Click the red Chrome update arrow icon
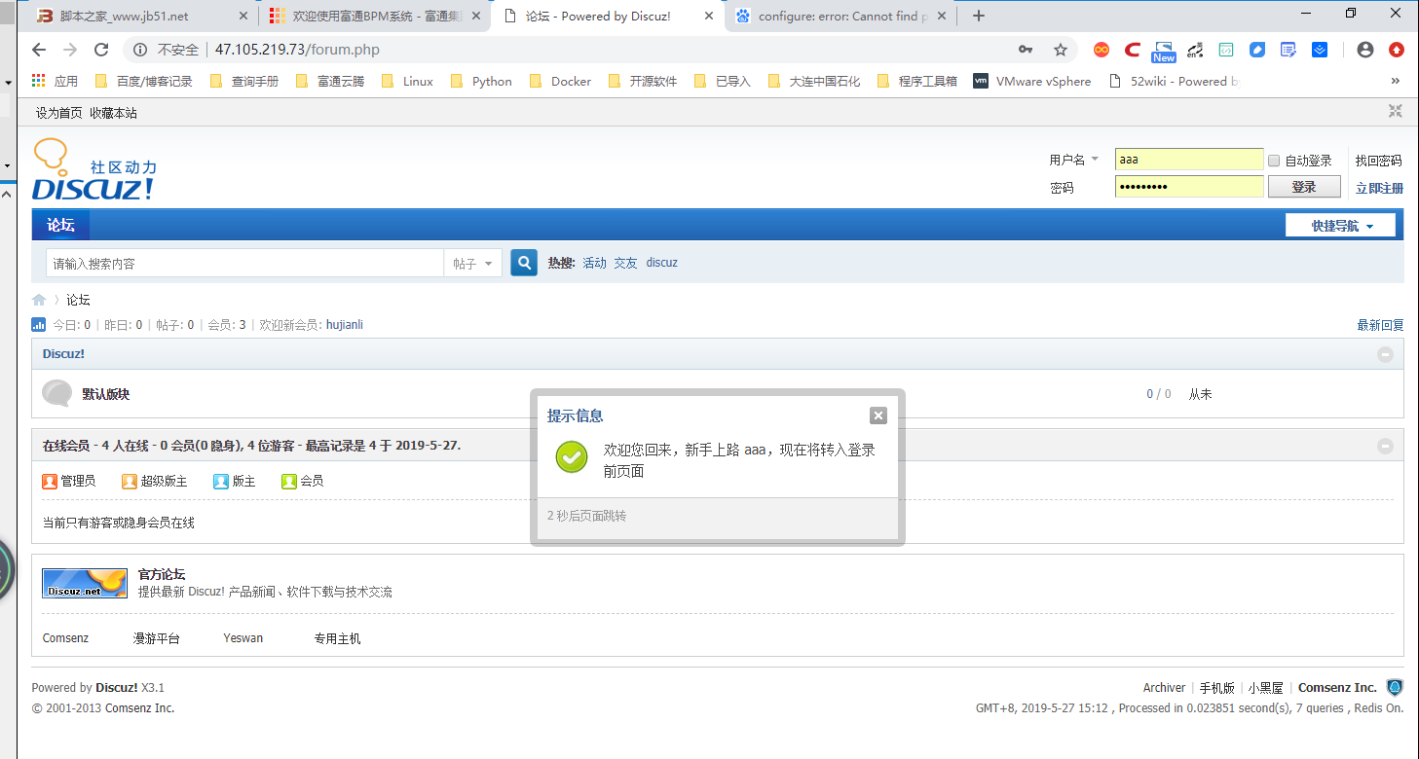 pyautogui.click(x=1397, y=50)
